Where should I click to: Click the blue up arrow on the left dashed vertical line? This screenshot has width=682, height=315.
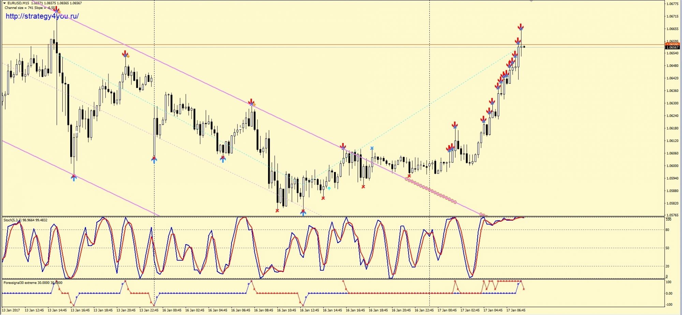coord(154,159)
